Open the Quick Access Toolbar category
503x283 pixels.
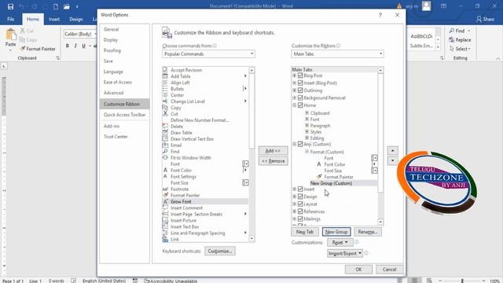124,115
